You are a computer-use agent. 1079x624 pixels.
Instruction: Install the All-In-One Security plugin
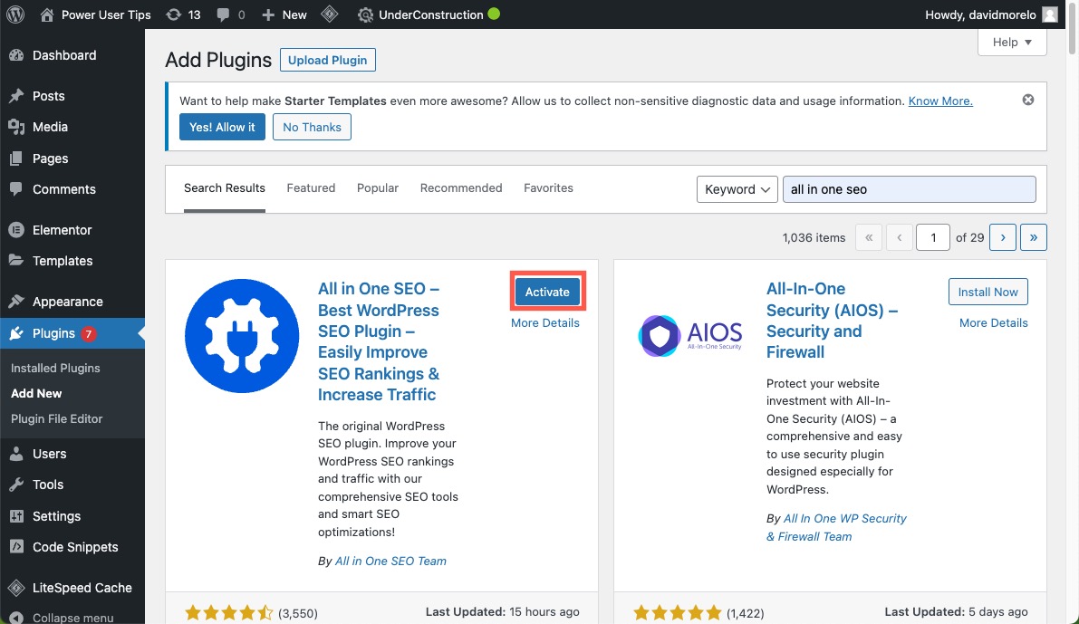coord(987,292)
